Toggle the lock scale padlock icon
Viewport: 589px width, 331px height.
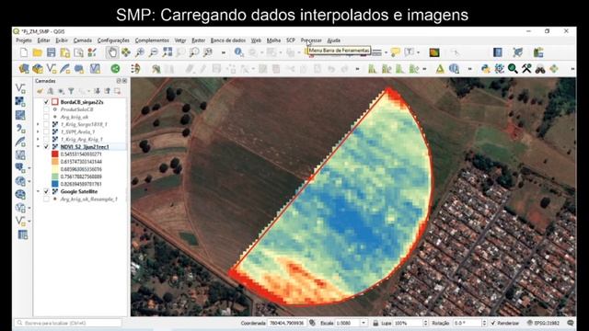(x=375, y=323)
